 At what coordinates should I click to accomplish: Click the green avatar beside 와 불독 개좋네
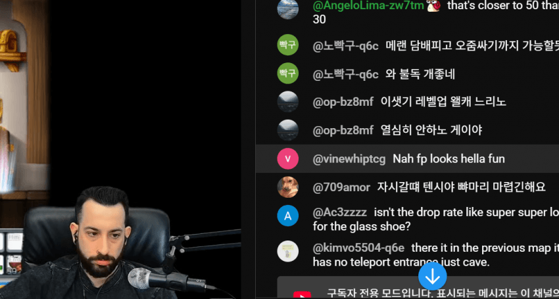pos(287,73)
